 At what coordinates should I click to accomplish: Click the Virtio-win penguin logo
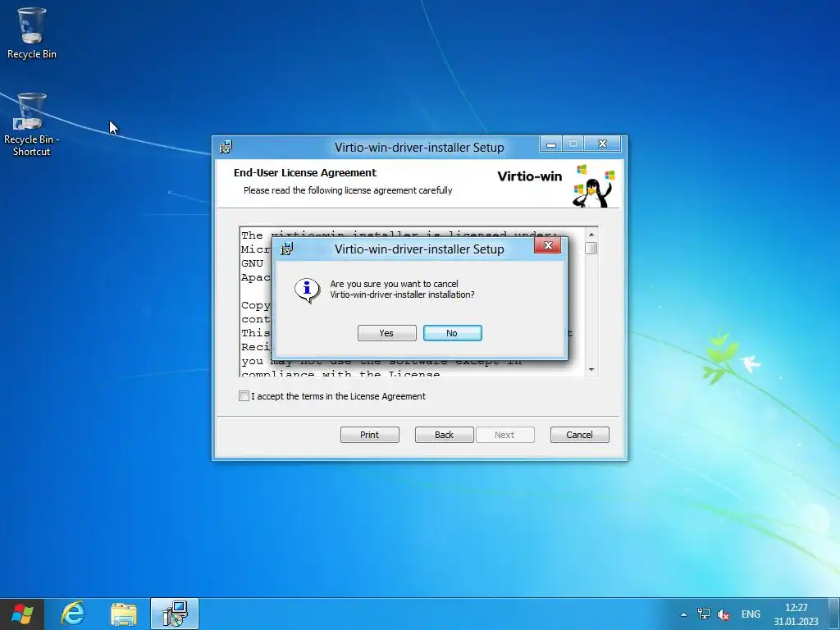(x=594, y=186)
